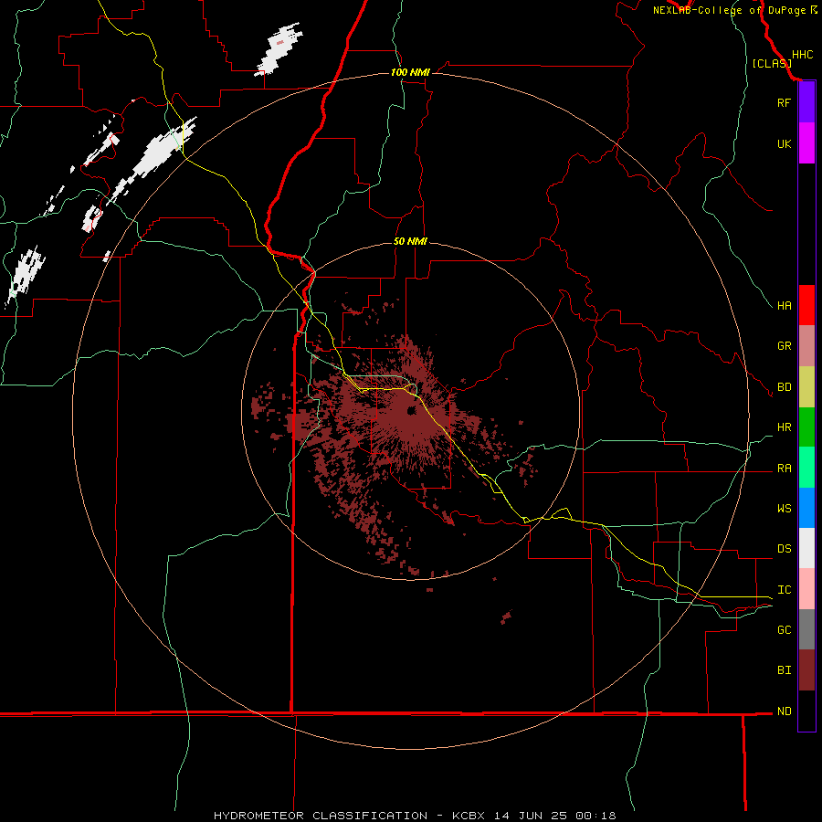Click the 100 NMI range ring label

coord(410,72)
